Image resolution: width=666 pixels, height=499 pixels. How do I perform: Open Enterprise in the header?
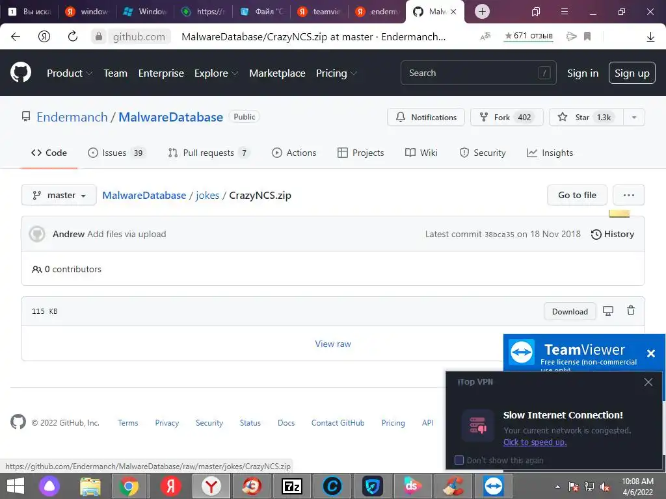[x=161, y=73]
